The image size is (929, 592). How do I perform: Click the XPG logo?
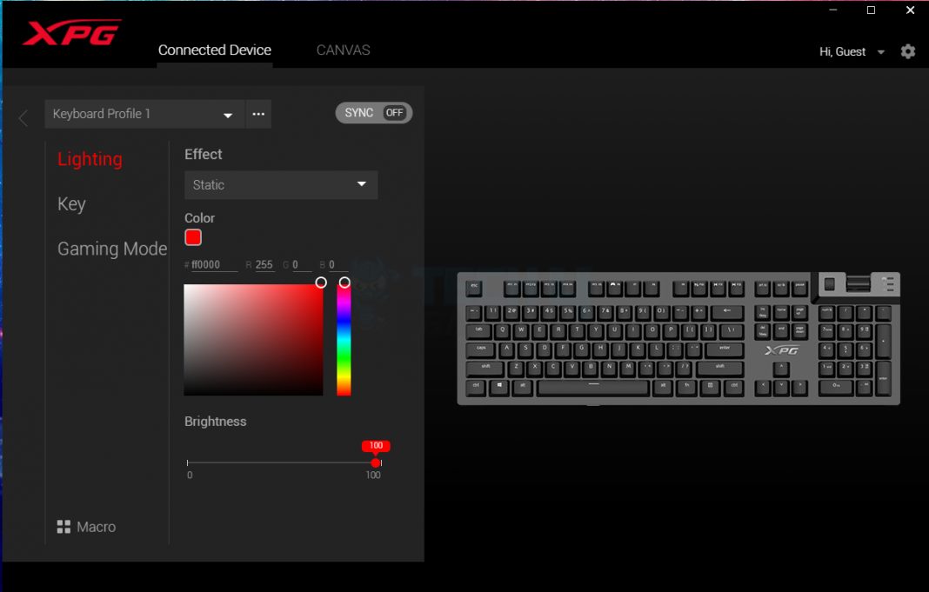click(71, 33)
